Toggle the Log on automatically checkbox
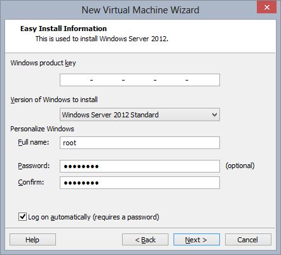Image resolution: width=281 pixels, height=255 pixels. [x=22, y=217]
